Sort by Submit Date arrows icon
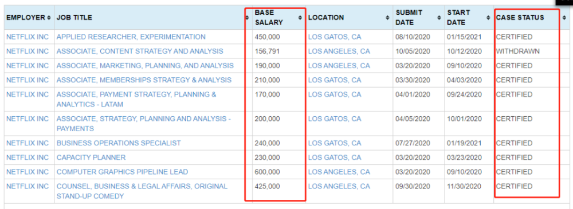The height and width of the screenshot is (209, 573). coord(439,18)
